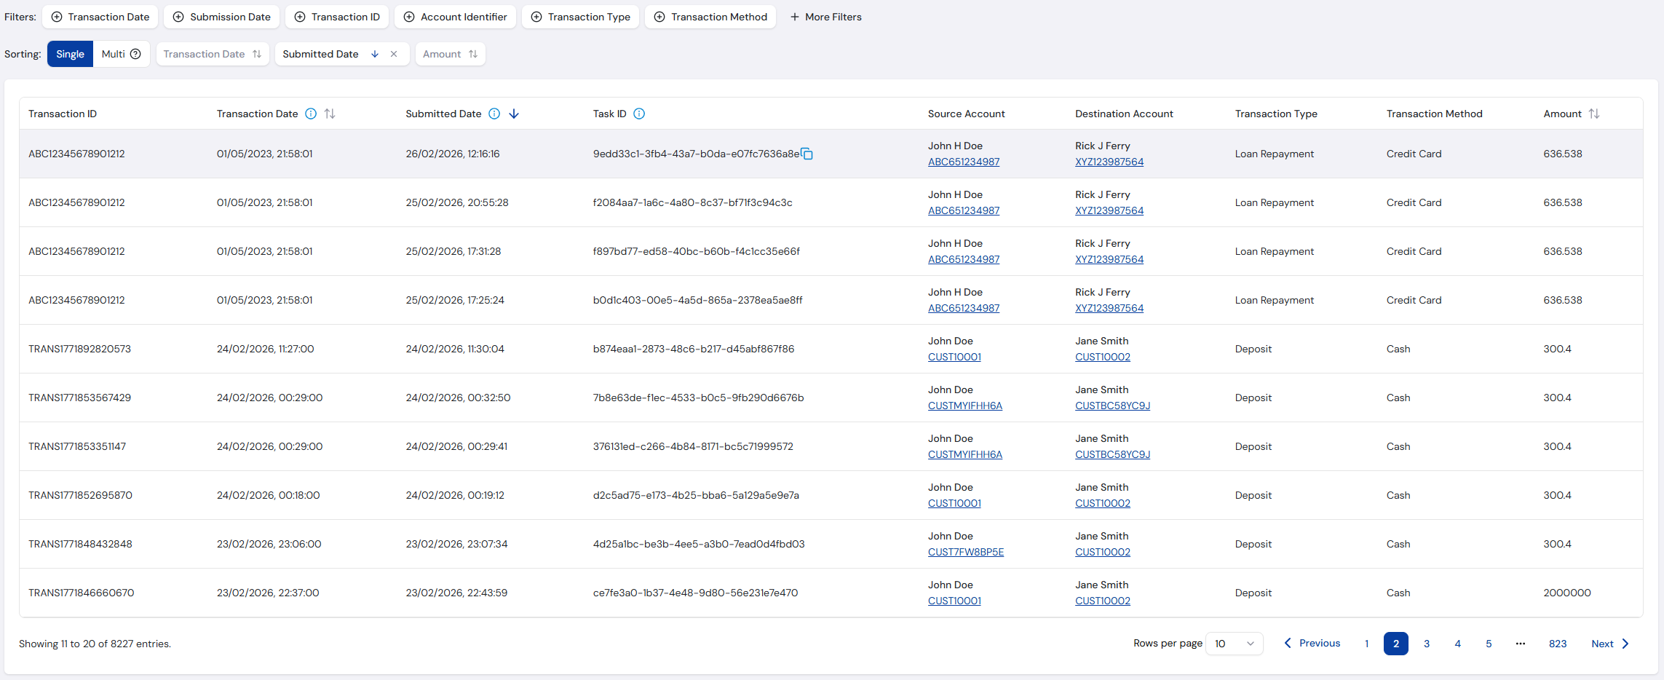Click the Task ID column info icon
This screenshot has height=680, width=1664.
pos(639,114)
